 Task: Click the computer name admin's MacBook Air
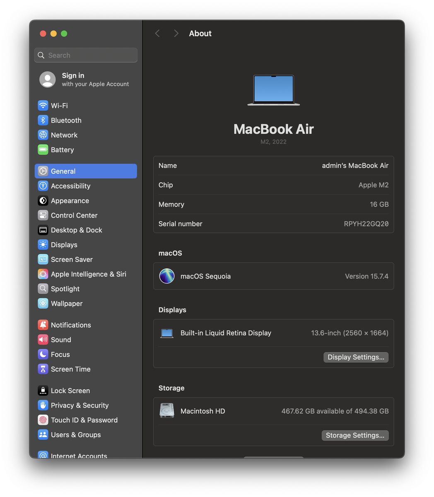[355, 166]
